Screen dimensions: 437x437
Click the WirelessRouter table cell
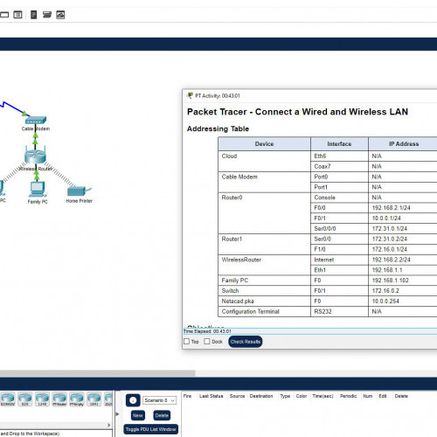264,265
